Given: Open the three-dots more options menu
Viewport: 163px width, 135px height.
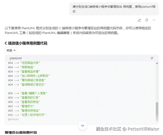Looking at the screenshot, I should click(x=154, y=20).
